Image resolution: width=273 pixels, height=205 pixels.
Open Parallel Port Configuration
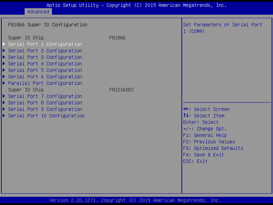tap(45, 83)
